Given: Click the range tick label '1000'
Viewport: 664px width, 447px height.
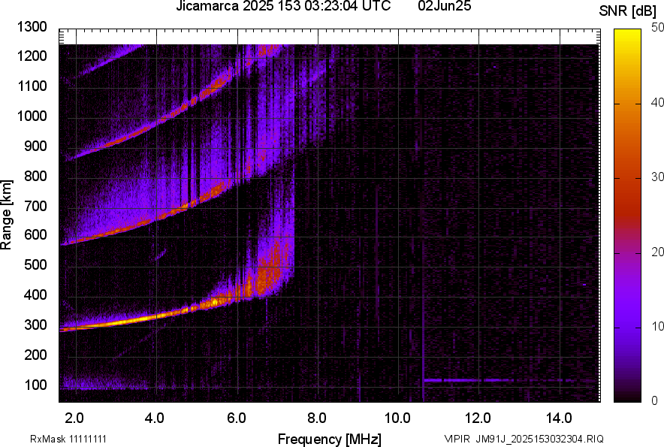Looking at the screenshot, I should (x=32, y=116).
